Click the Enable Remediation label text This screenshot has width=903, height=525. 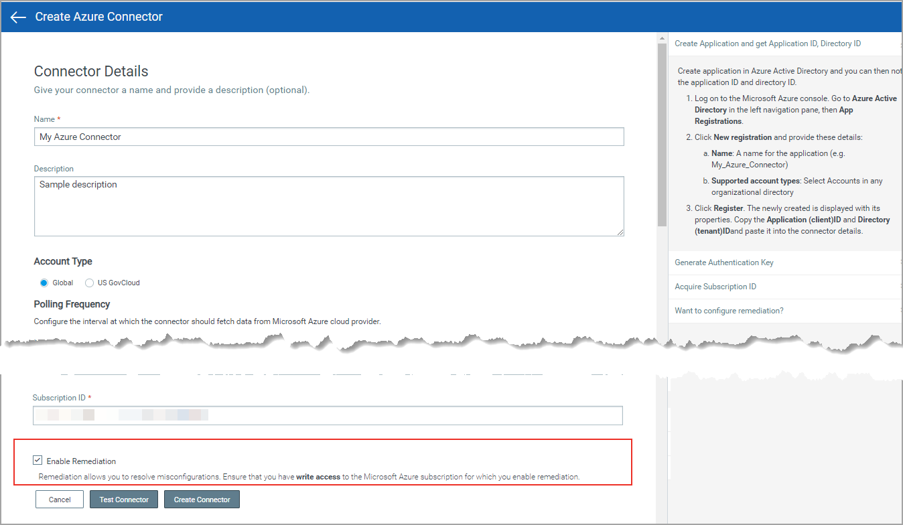click(80, 460)
